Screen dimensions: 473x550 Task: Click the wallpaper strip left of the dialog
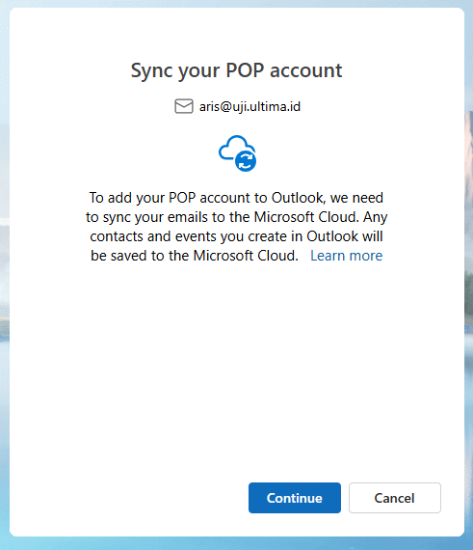click(5, 275)
